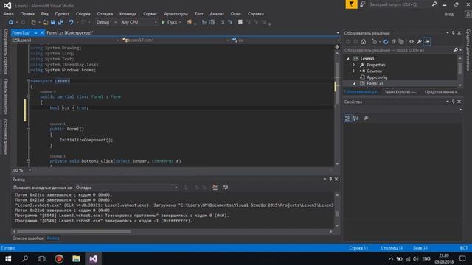
Task: Open the Отладка menu
Action: click(105, 14)
